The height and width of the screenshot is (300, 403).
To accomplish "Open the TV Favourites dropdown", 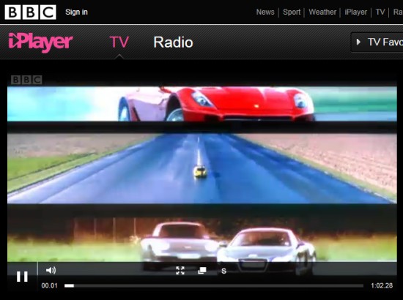I will pos(377,42).
